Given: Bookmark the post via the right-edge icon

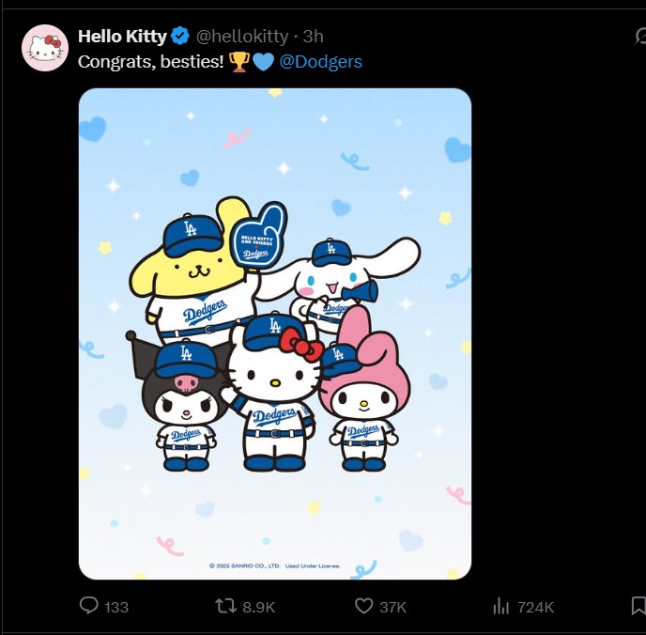Looking at the screenshot, I should click(639, 607).
